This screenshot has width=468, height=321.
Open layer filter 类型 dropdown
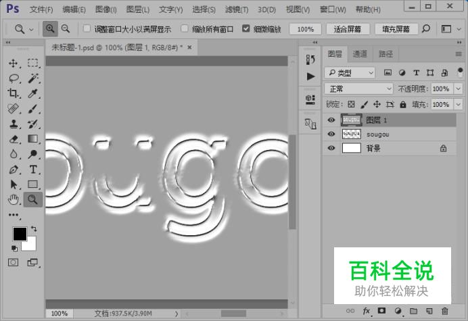click(350, 72)
